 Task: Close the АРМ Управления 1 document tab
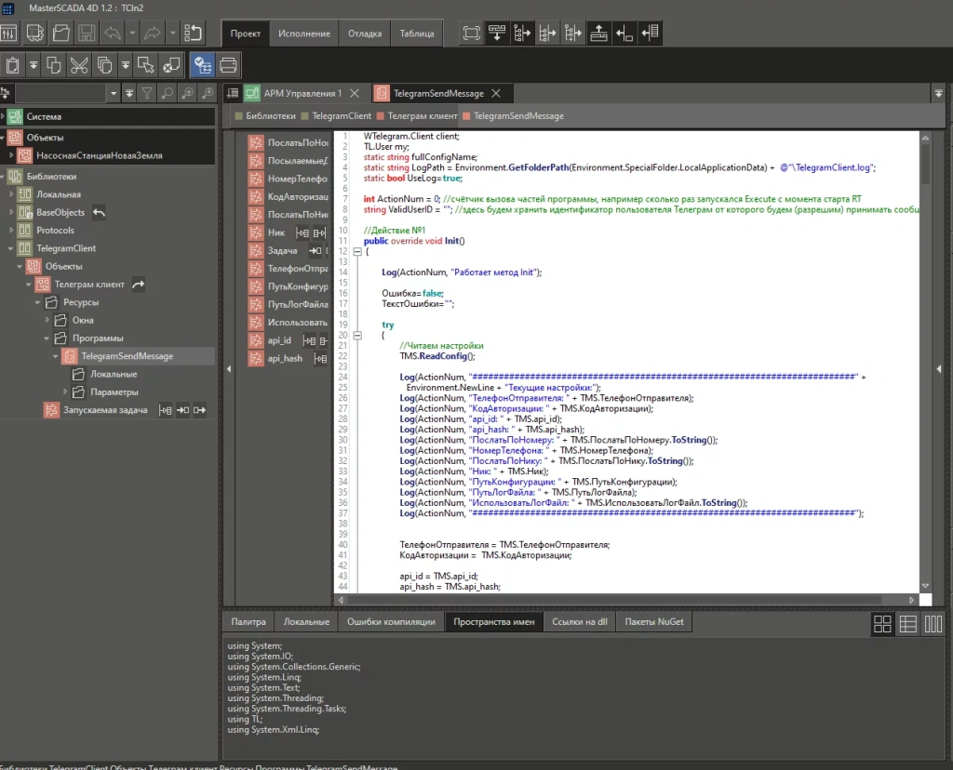click(355, 93)
